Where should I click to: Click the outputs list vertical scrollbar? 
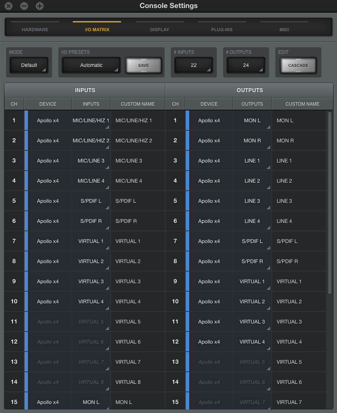[x=330, y=203]
